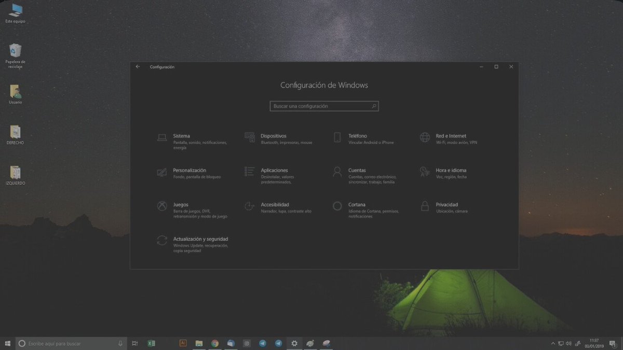This screenshot has height=350, width=623.
Task: Open File Explorer from the taskbar
Action: point(199,343)
